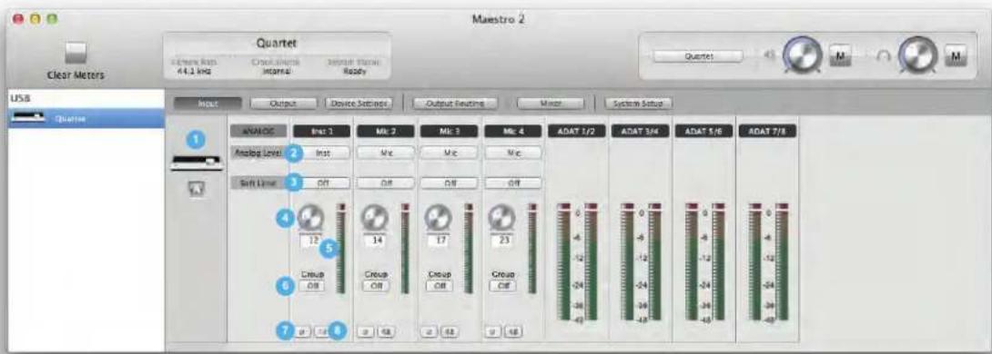Click the Mic 3 gain value field showing 17
This screenshot has height=354, width=992.
click(438, 241)
